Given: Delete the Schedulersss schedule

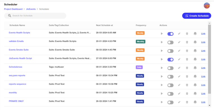Looking at the screenshot, I should pyautogui.click(x=187, y=68).
